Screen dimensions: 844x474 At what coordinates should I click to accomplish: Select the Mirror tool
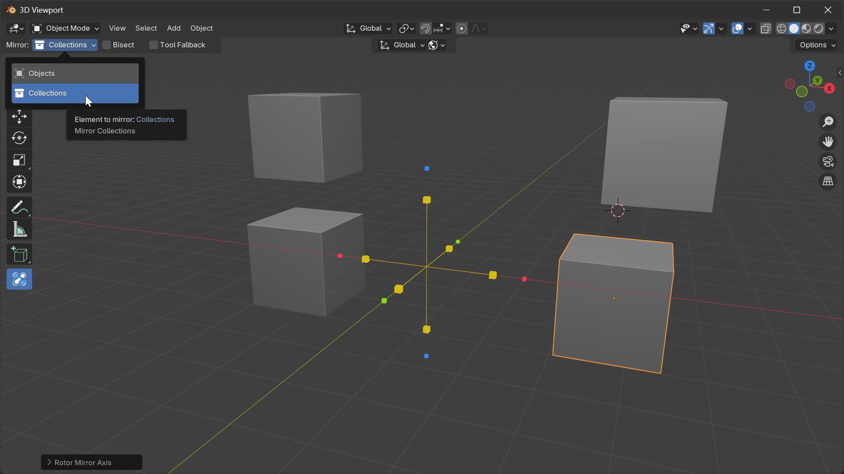19,279
